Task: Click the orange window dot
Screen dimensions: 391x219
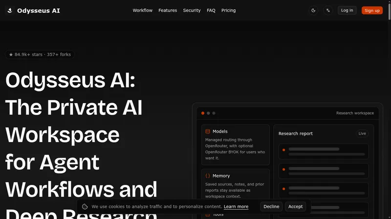Action: [203, 113]
